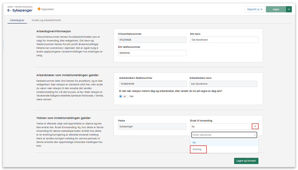This screenshot has height=170, width=298.
Task: Open the Opprett ny dropdown
Action: pos(254,9)
